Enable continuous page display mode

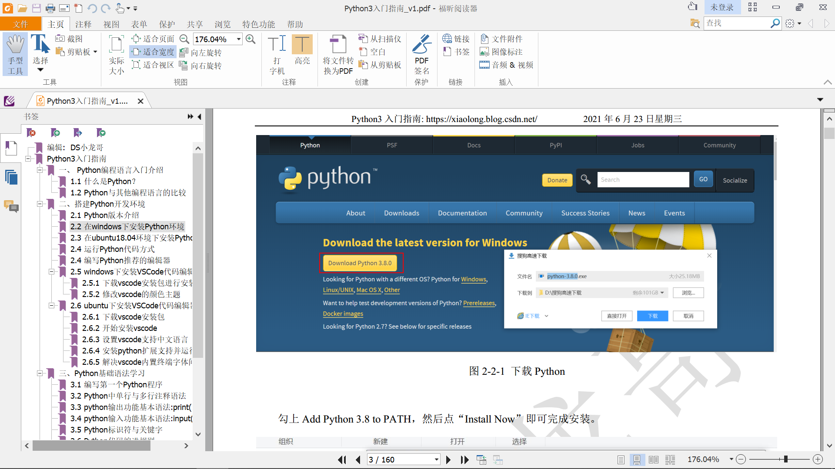(x=637, y=460)
